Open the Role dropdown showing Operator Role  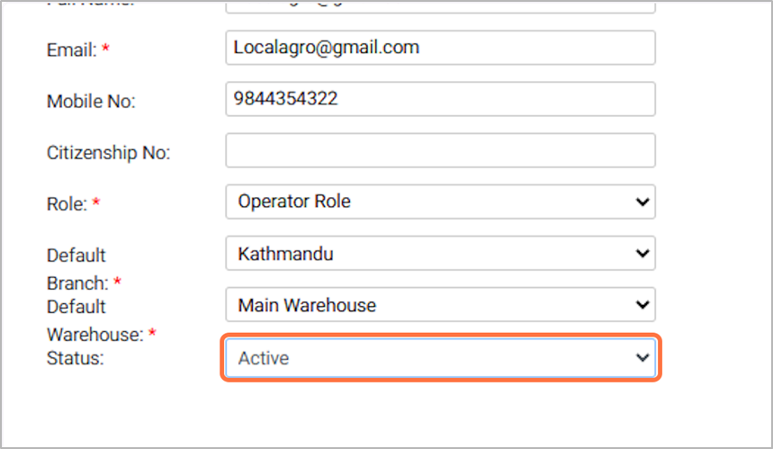(432, 202)
